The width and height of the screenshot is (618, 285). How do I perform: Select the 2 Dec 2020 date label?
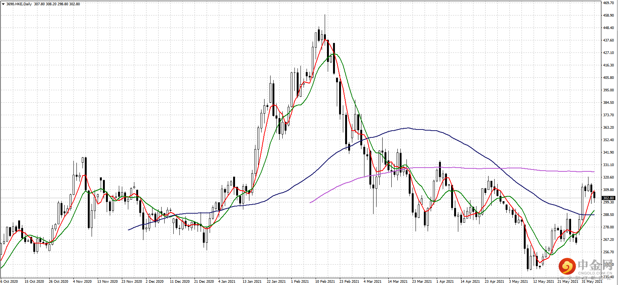click(155, 282)
